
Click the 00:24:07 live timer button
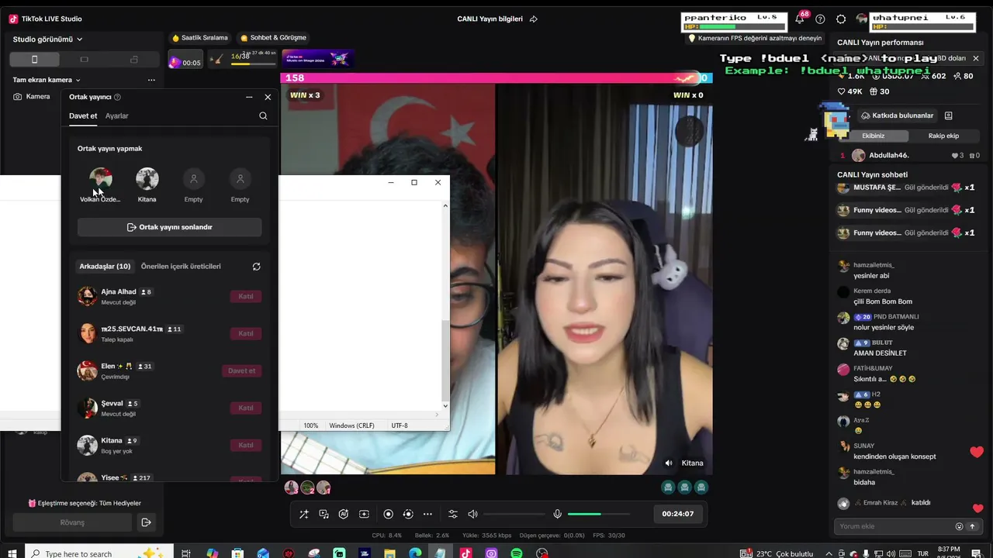pos(678,514)
